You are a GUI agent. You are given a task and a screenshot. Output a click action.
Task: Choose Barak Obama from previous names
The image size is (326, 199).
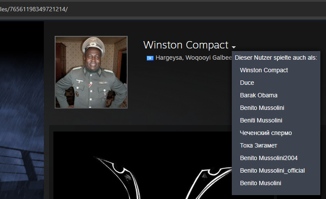pos(258,95)
